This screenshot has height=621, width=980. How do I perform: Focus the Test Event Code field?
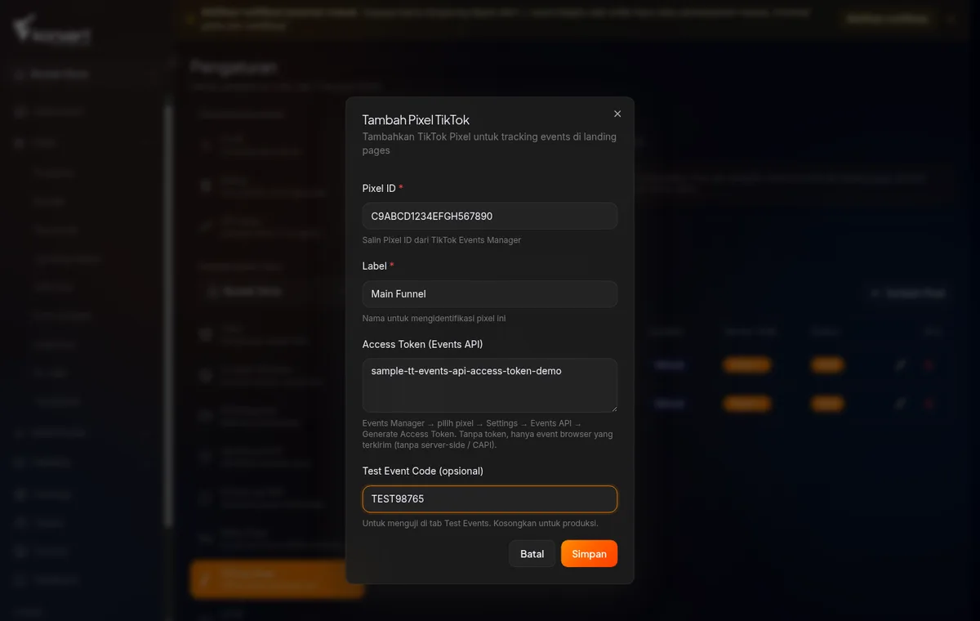[490, 499]
